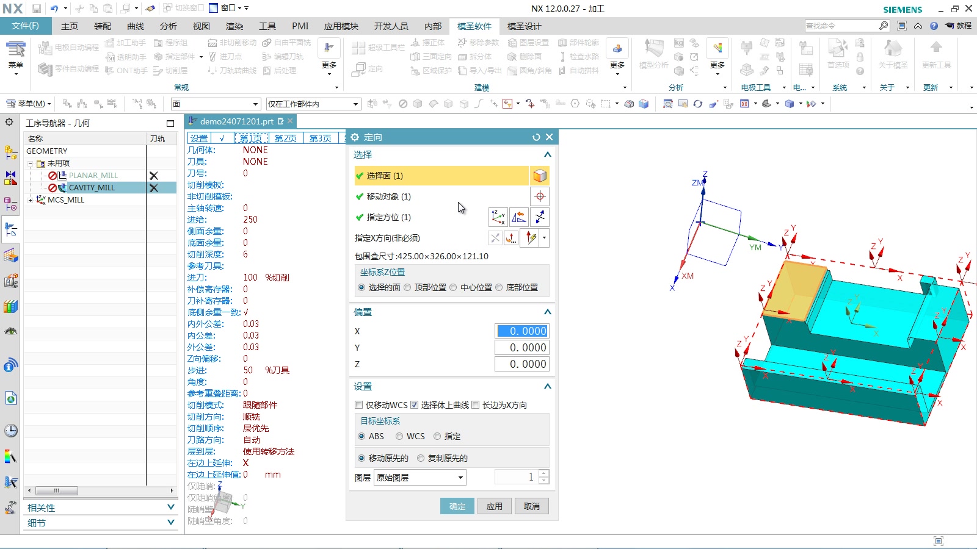This screenshot has width=977, height=549.
Task: Click the move object crosshair icon
Action: click(x=540, y=196)
